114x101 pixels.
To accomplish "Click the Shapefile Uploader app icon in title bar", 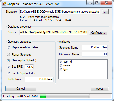I will pos(4,4).
